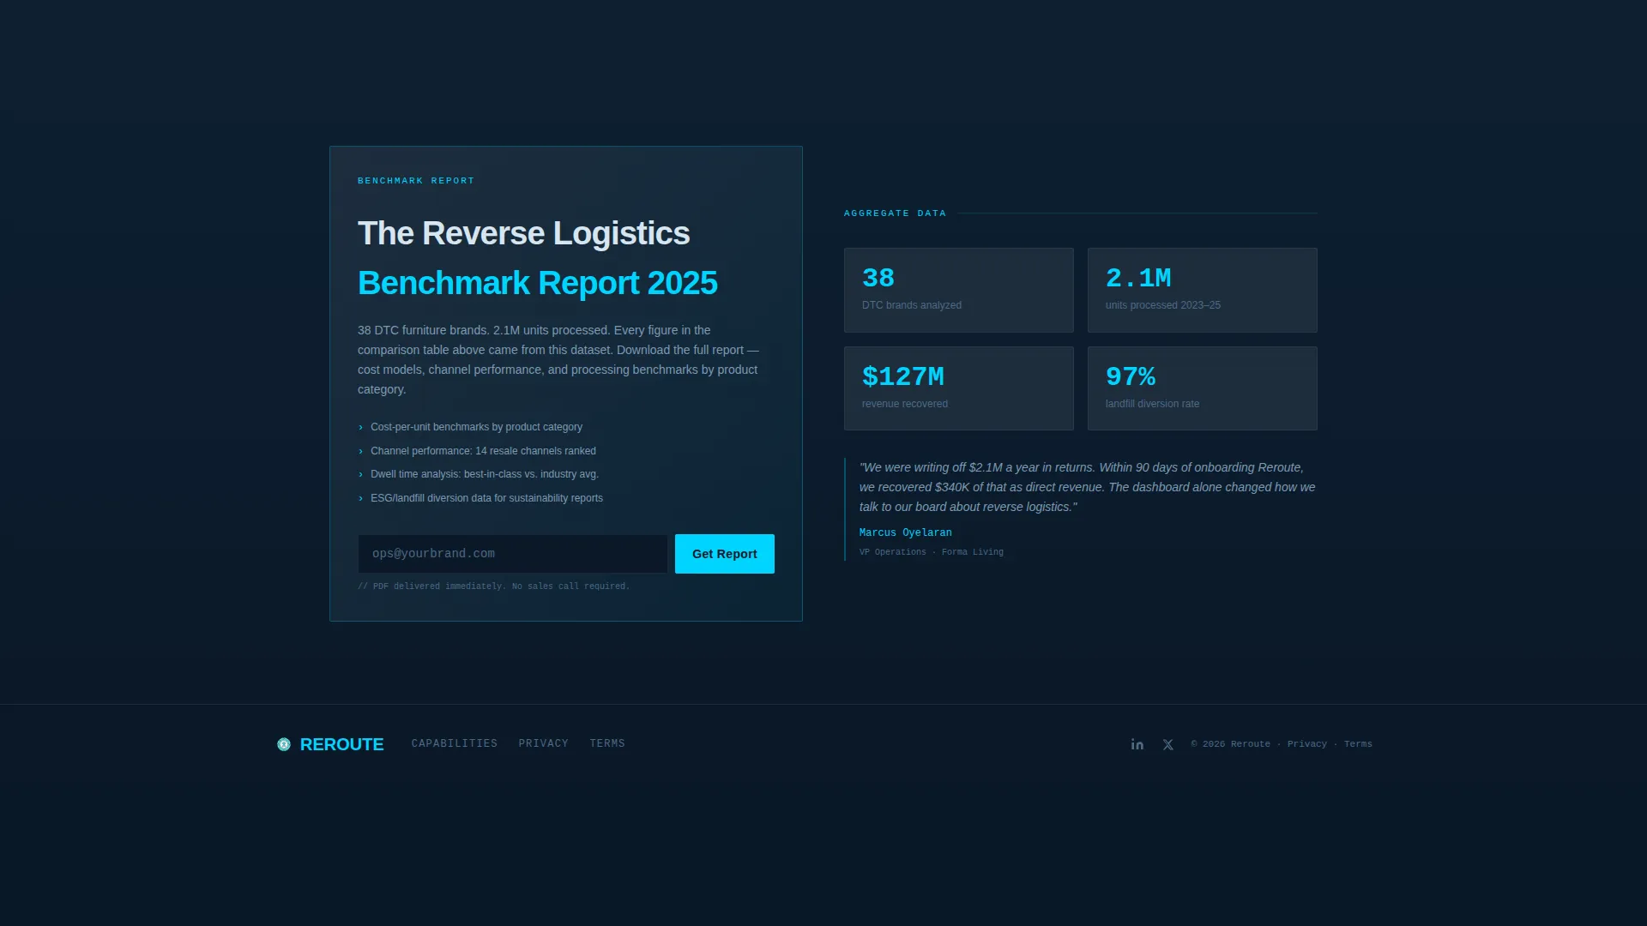The width and height of the screenshot is (1647, 926).
Task: Open Capabilities in footer navigation
Action: (x=454, y=743)
